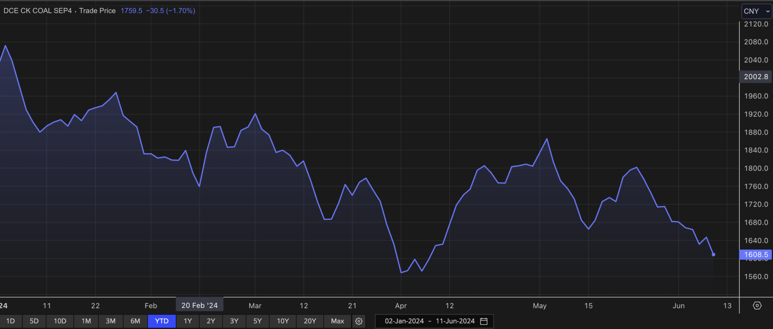773x329 pixels.
Task: Select the 10Y time range
Action: (283, 321)
